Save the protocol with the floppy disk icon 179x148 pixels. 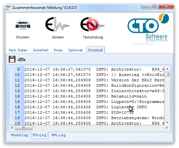pos(12,59)
